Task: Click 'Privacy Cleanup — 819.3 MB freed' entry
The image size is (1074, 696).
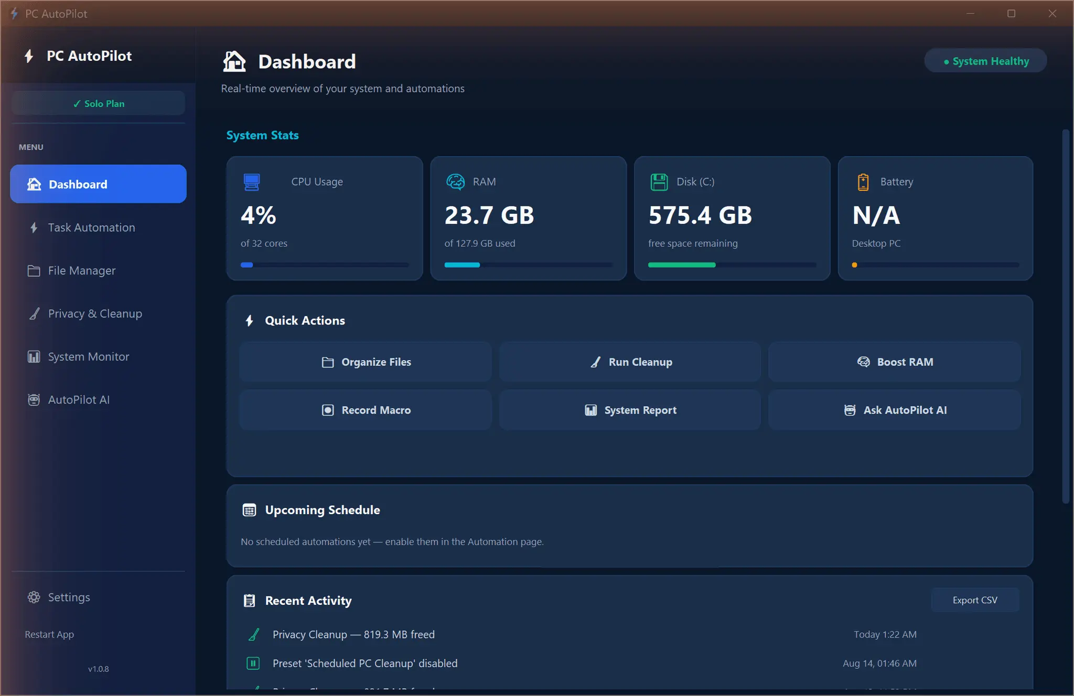Action: (x=353, y=635)
